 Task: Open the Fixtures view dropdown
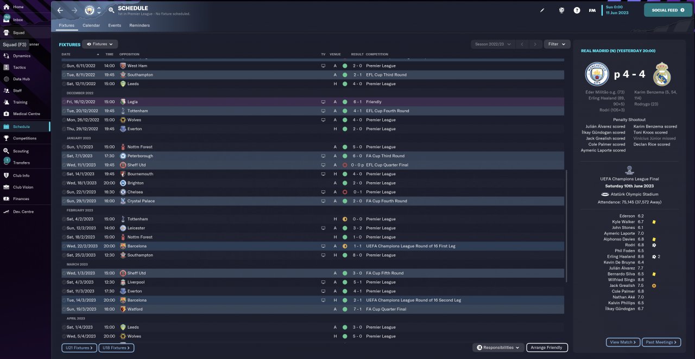[100, 44]
